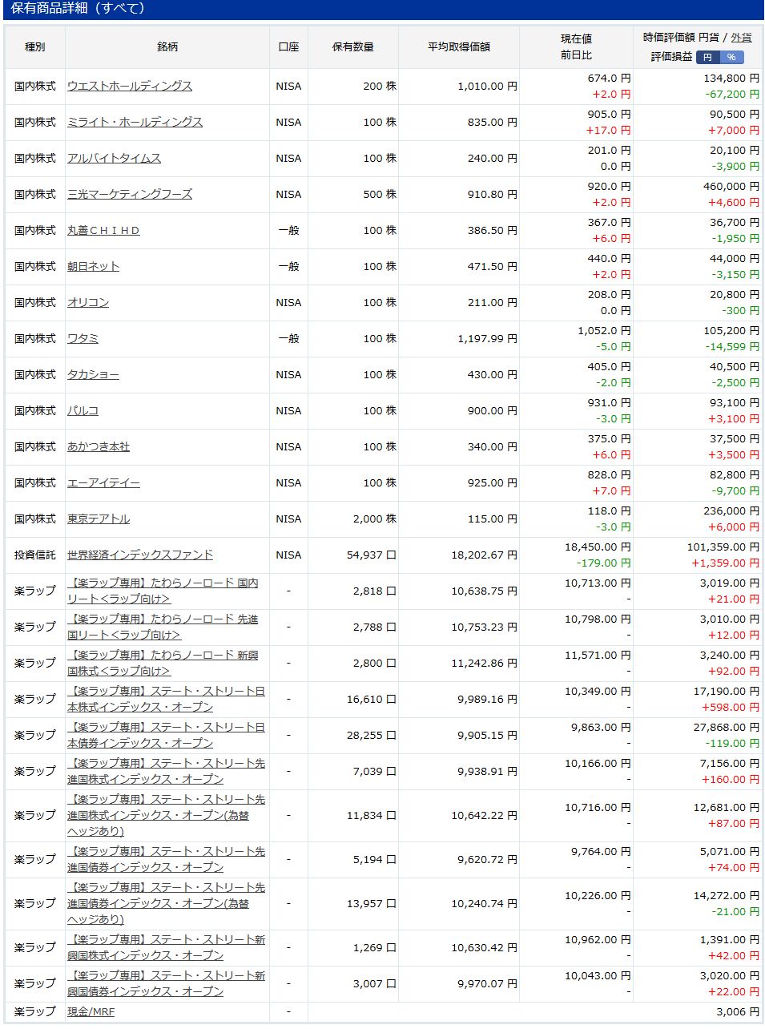Click the 54,937 口 quantity cell
Screen dimensions: 765x1029
372,555
